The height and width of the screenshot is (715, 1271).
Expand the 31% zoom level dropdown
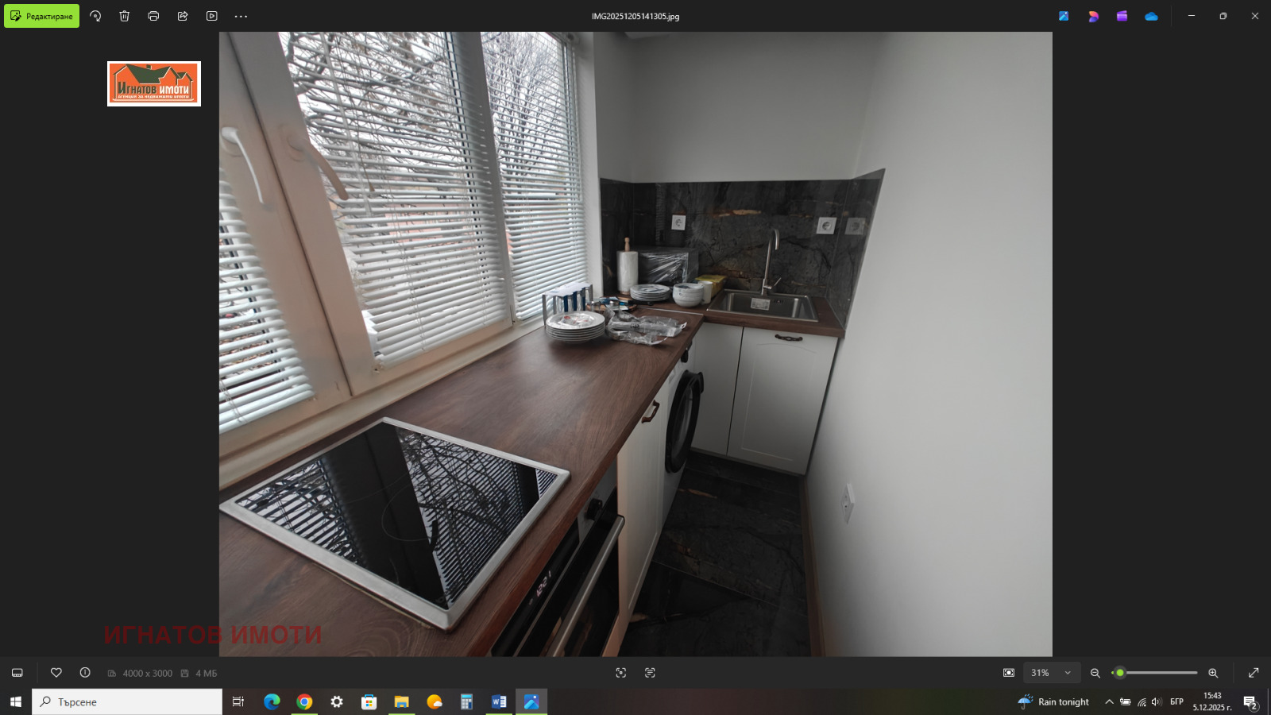coord(1068,673)
